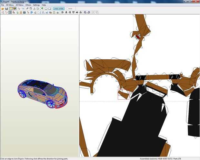Viewport: 200px width, 160px height.
Task: Click the align bottom icon
Action: point(81,12)
